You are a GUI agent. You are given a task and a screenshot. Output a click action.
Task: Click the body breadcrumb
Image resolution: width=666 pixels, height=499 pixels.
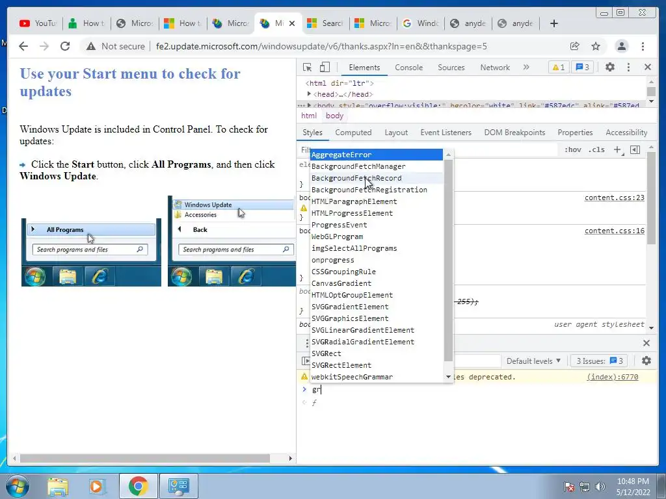coord(334,116)
